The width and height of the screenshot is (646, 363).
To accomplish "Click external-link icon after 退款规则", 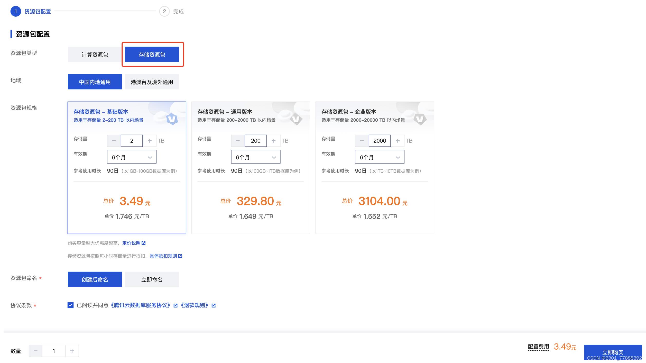I will pos(214,305).
